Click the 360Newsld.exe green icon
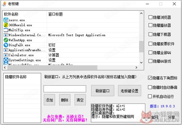The height and width of the screenshot is (125, 182). [6, 25]
